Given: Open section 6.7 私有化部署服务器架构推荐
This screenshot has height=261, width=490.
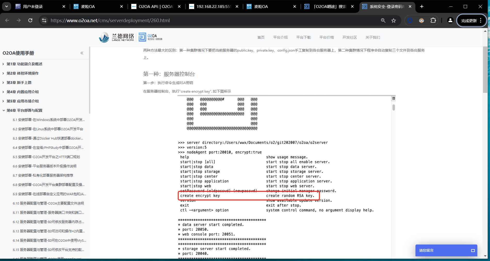Looking at the screenshot, I should coord(43,175).
